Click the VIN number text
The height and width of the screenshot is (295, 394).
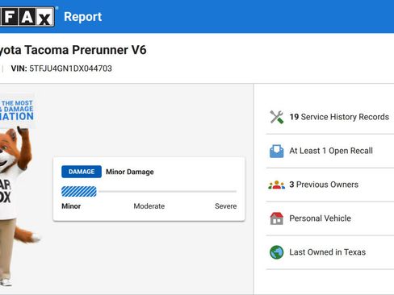70,69
